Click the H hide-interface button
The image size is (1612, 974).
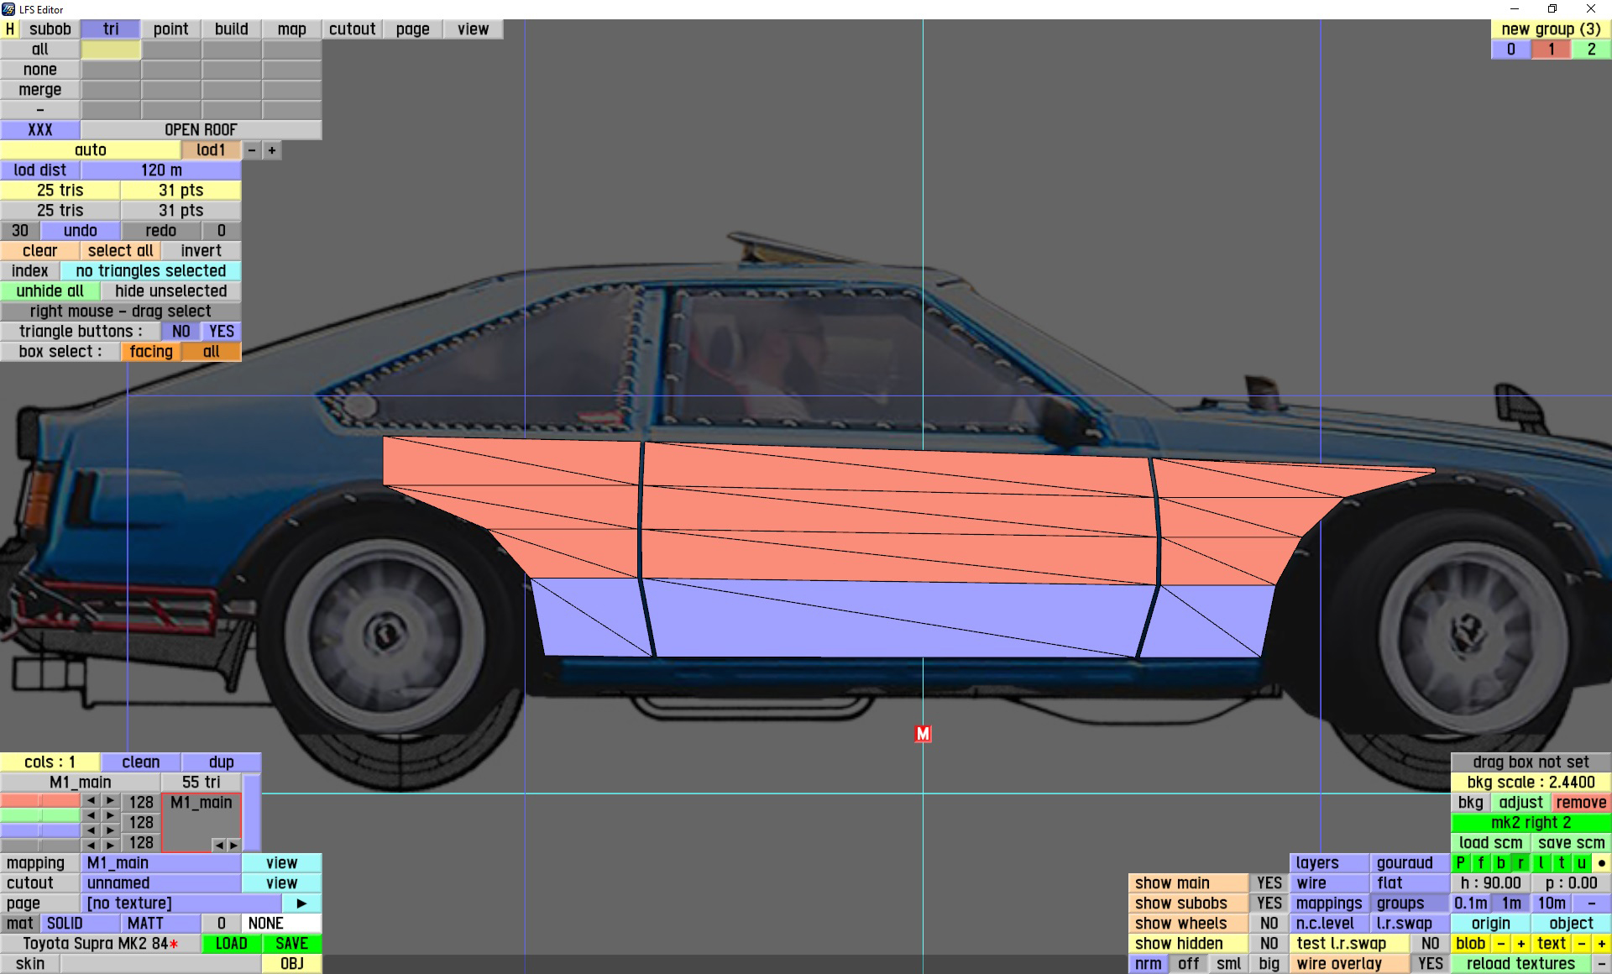10,29
